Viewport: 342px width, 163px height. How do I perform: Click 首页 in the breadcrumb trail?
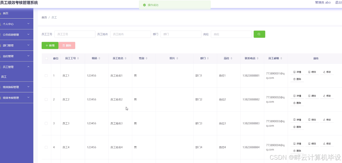point(44,18)
